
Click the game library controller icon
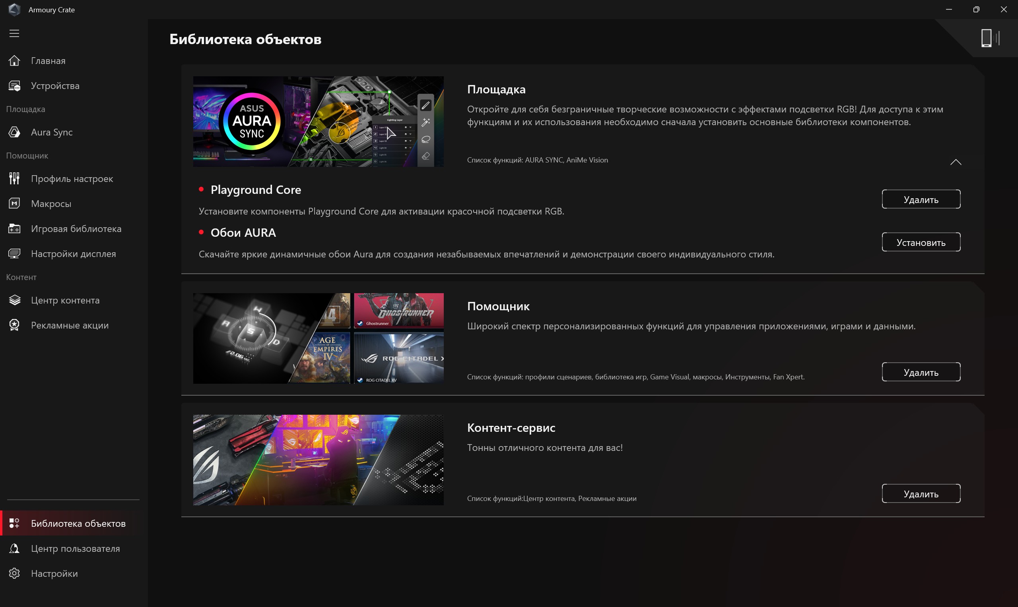pyautogui.click(x=14, y=229)
